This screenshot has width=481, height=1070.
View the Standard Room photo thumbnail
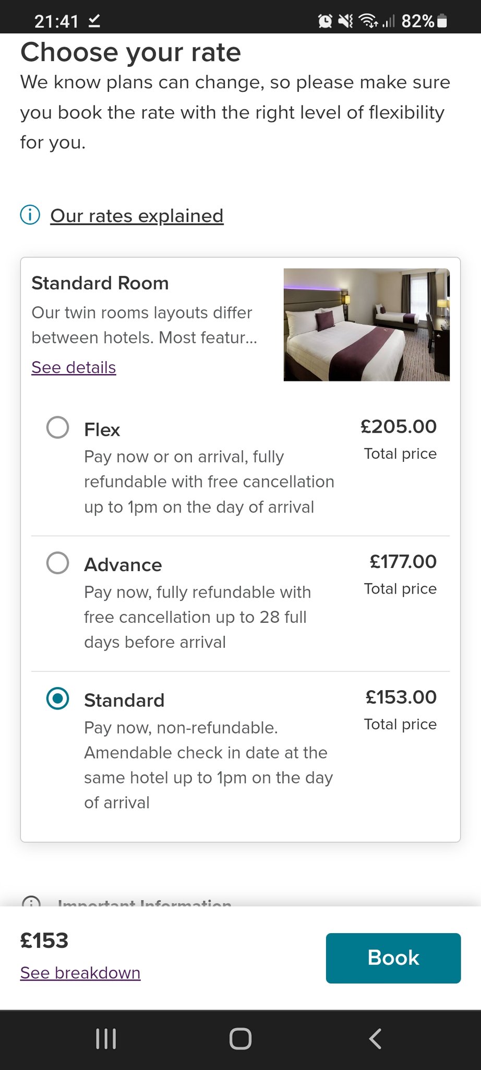366,324
